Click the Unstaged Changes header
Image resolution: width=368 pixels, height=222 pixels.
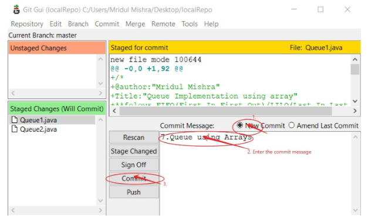(57, 48)
